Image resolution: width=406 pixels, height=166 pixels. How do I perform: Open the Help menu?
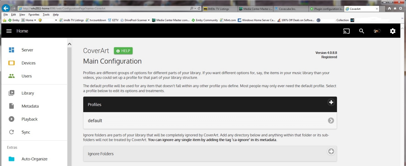[x=56, y=15]
